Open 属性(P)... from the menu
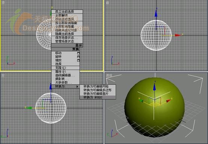The width and height of the screenshot is (208, 144). point(66,72)
